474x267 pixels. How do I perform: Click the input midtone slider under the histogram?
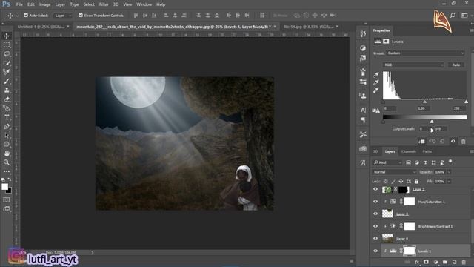click(x=424, y=102)
